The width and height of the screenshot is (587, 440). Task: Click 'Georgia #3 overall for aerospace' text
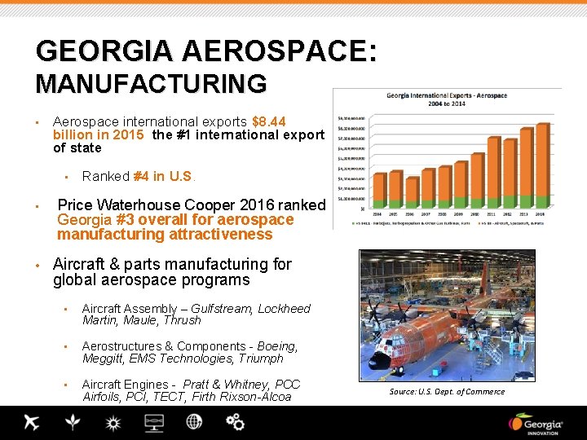tap(175, 219)
